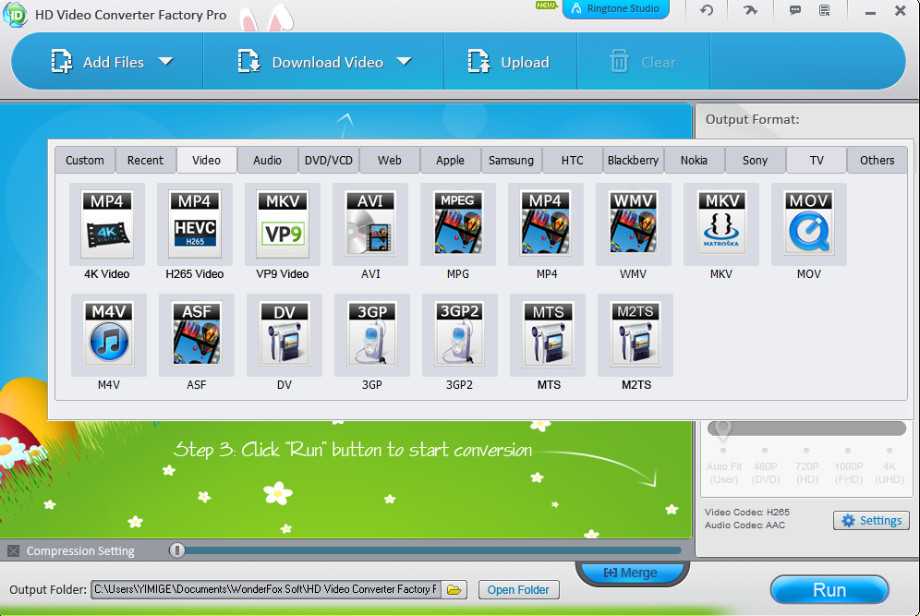Viewport: 920px width, 616px height.
Task: Expand the Add Files dropdown arrow
Action: coord(166,61)
